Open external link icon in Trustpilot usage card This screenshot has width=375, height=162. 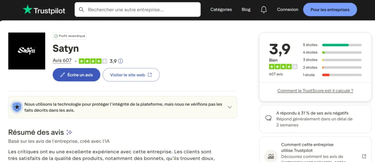(364, 156)
